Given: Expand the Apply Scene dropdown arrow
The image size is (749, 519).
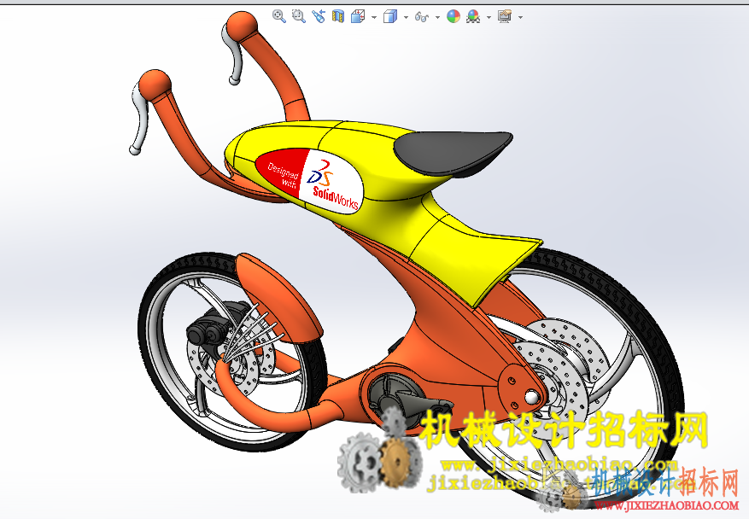Looking at the screenshot, I should 489,17.
